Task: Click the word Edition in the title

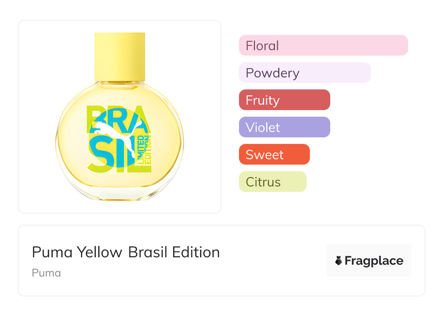Action: pyautogui.click(x=196, y=252)
